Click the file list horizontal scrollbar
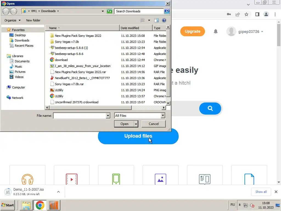 tap(90, 108)
